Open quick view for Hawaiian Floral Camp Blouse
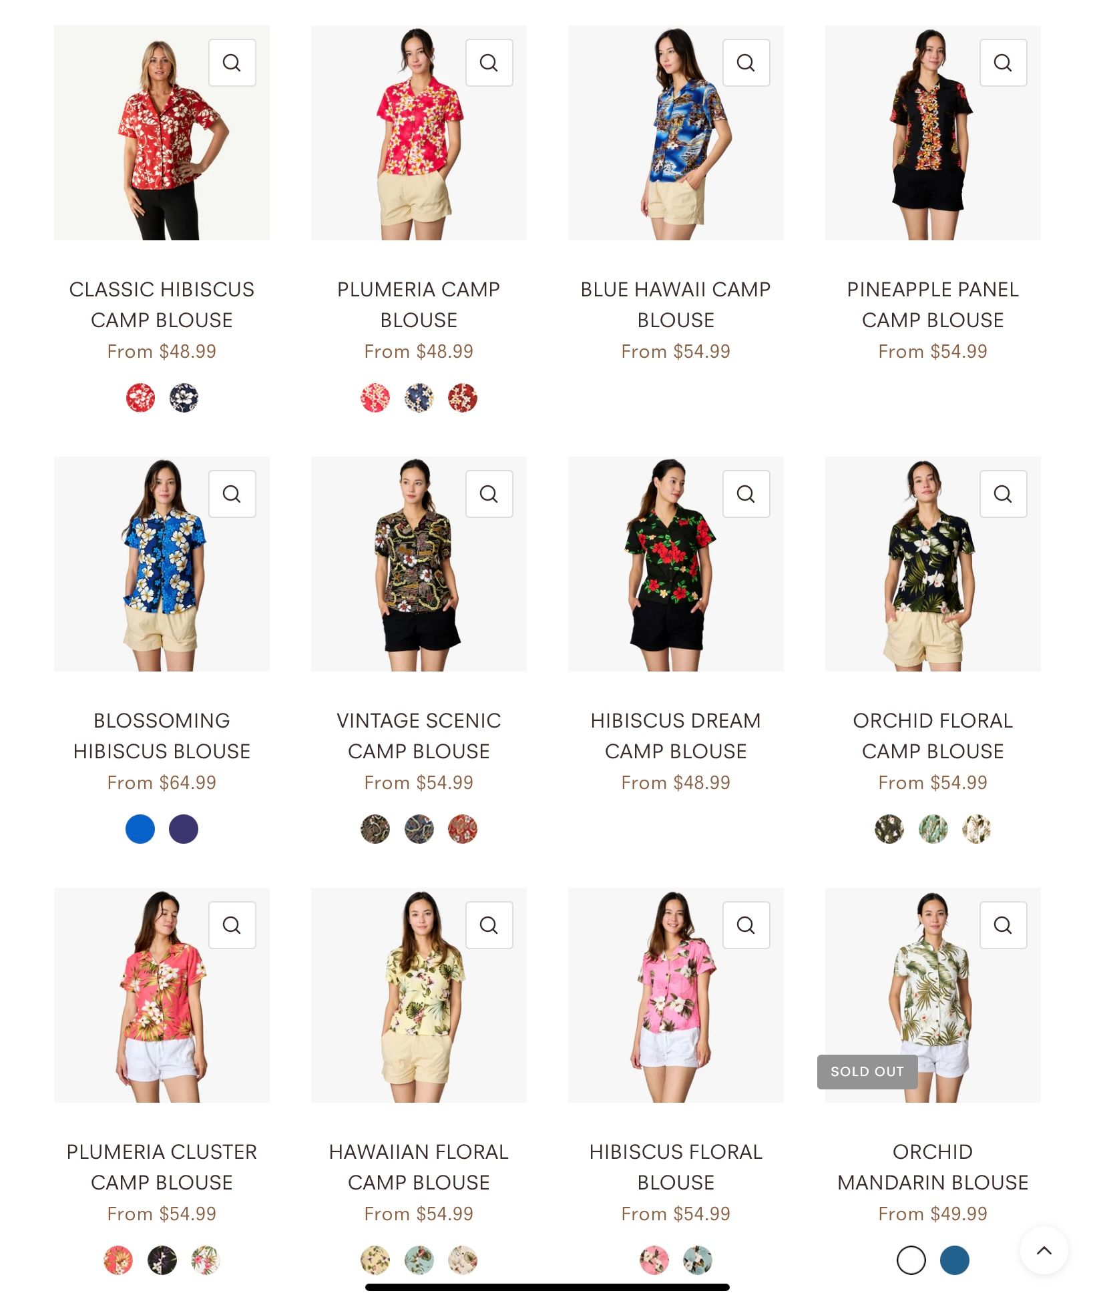This screenshot has height=1301, width=1095. [489, 925]
